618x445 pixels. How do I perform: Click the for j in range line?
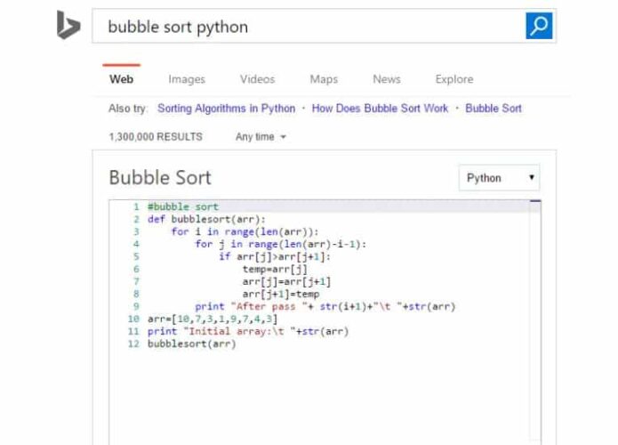(x=281, y=244)
